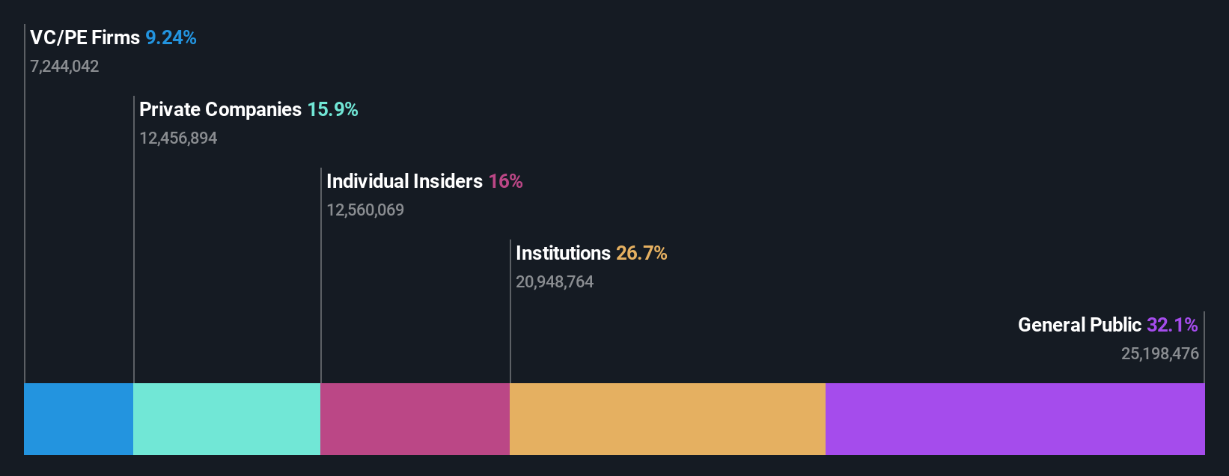Select the 12,456,894 share count
Image resolution: width=1229 pixels, height=476 pixels.
(x=178, y=138)
